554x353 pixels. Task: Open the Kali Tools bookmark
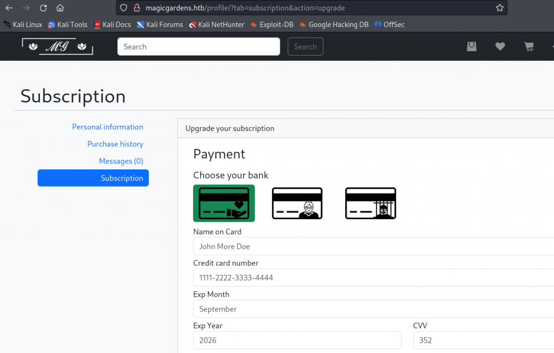[68, 25]
